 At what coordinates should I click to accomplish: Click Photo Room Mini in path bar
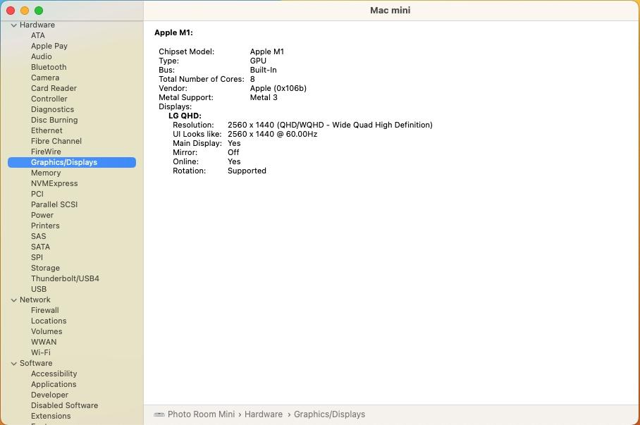[x=201, y=414]
